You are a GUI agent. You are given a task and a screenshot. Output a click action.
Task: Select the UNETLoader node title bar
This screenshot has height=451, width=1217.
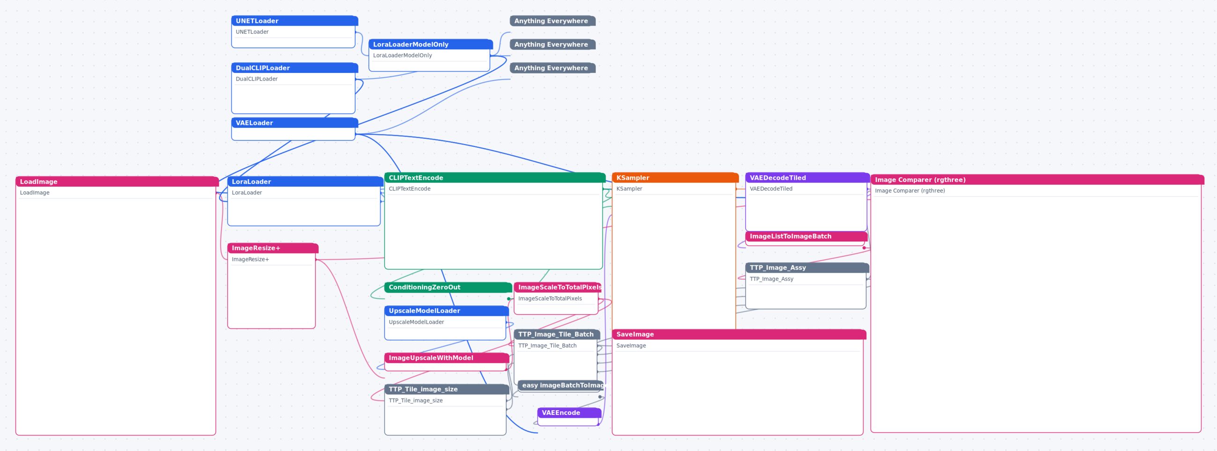(294, 21)
